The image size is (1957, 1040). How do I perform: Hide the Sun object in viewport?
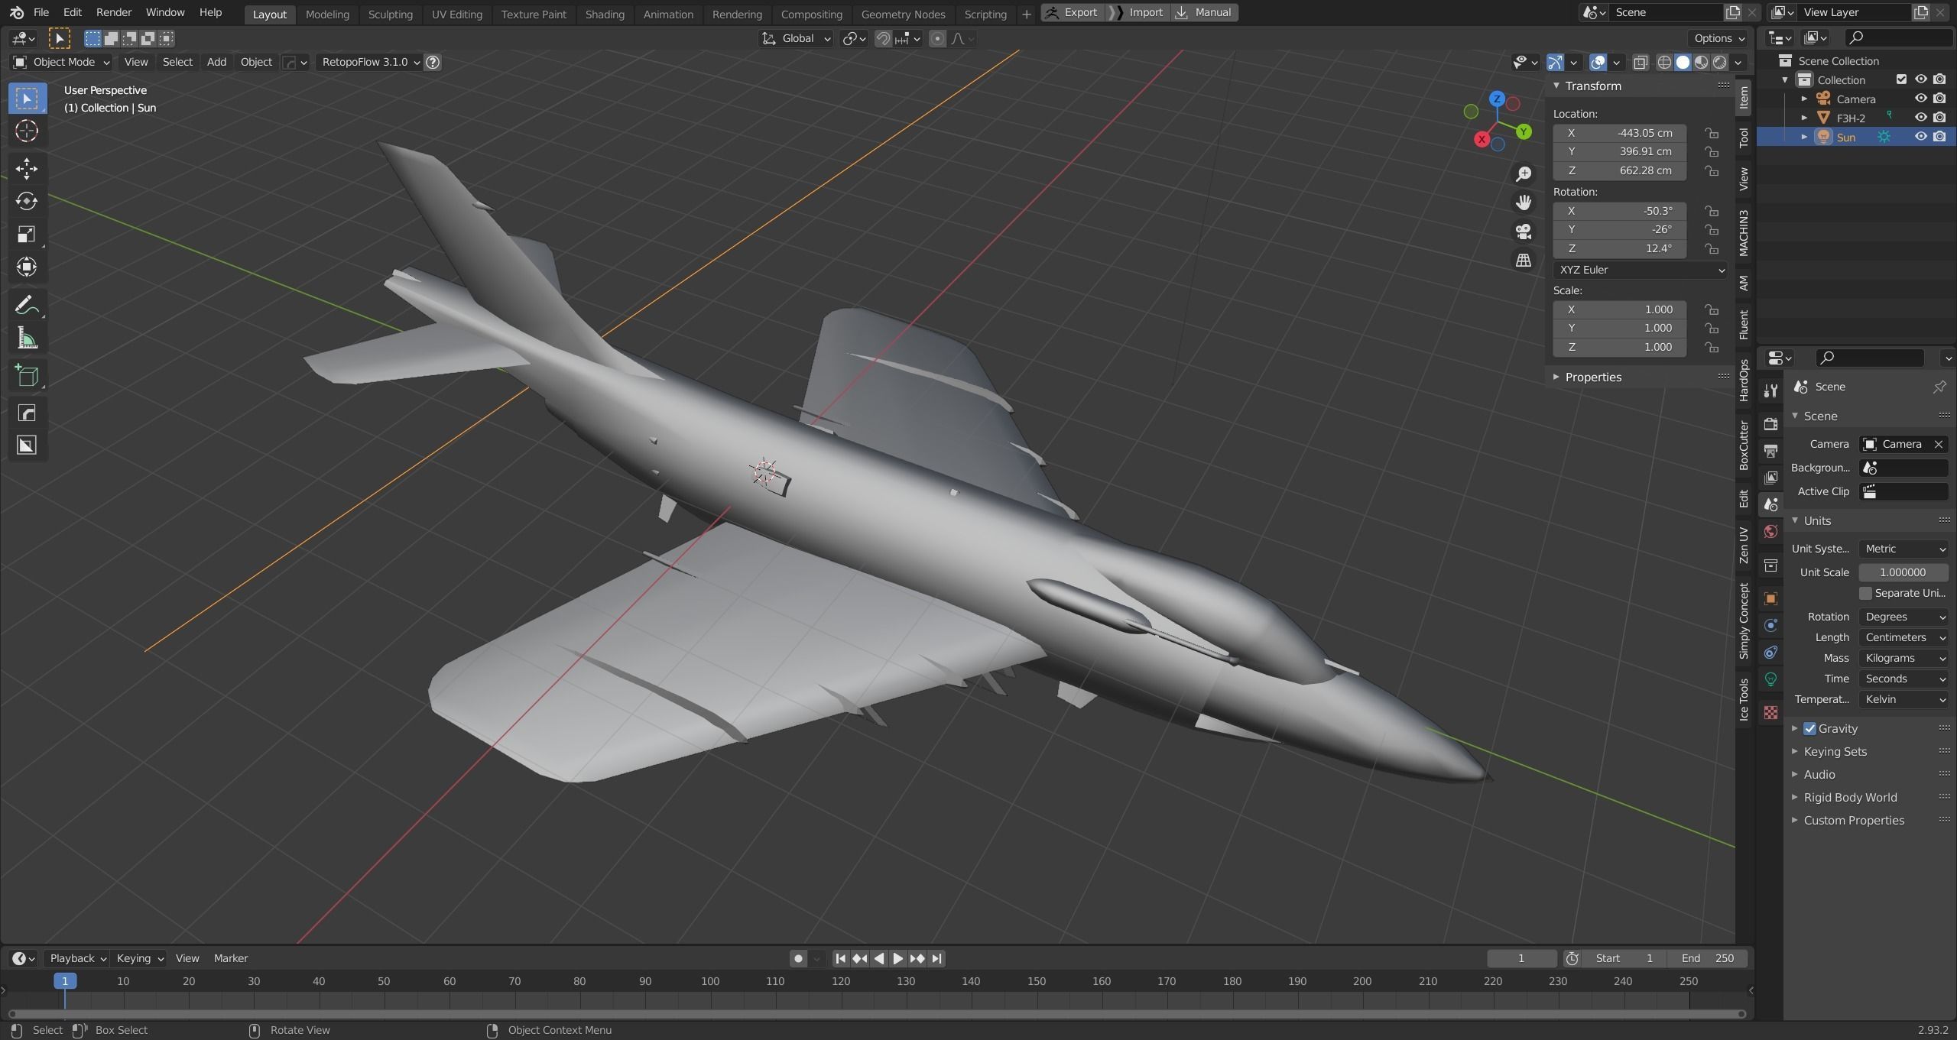[1920, 137]
